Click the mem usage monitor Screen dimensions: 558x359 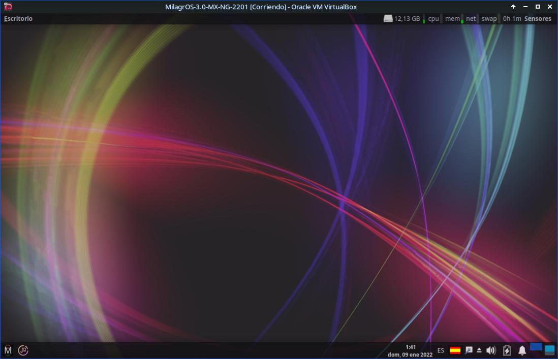(452, 19)
